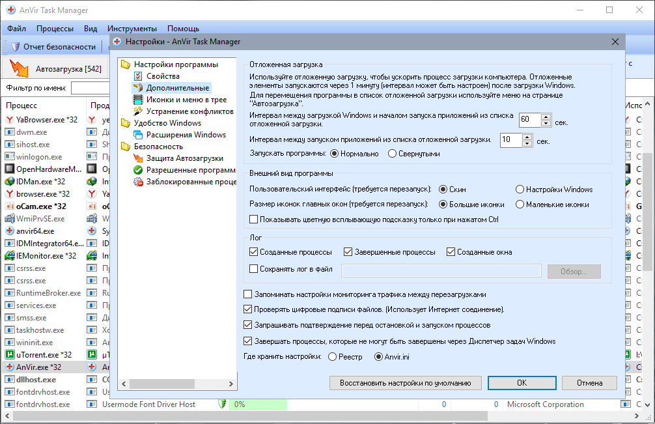The height and width of the screenshot is (424, 655).
Task: Click the settings dialog title bar icon
Action: [117, 41]
